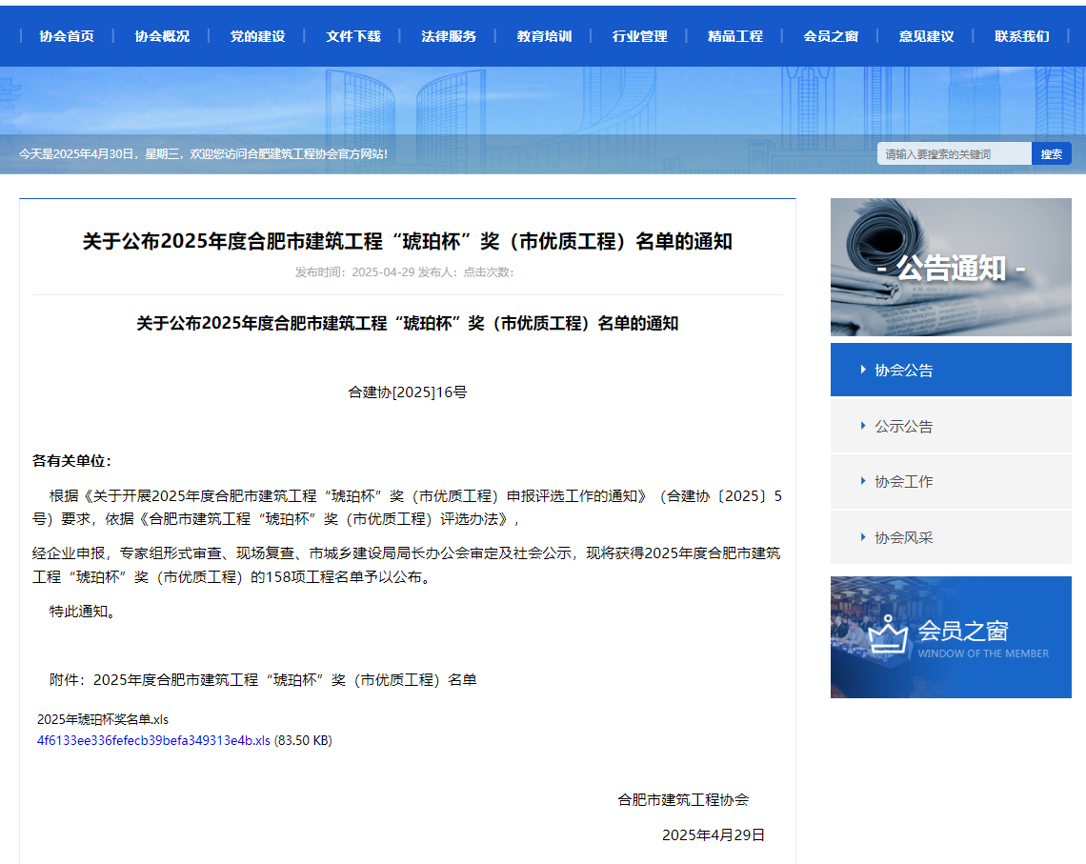Go to 联系我们 page
The height and width of the screenshot is (864, 1086).
(x=1022, y=36)
